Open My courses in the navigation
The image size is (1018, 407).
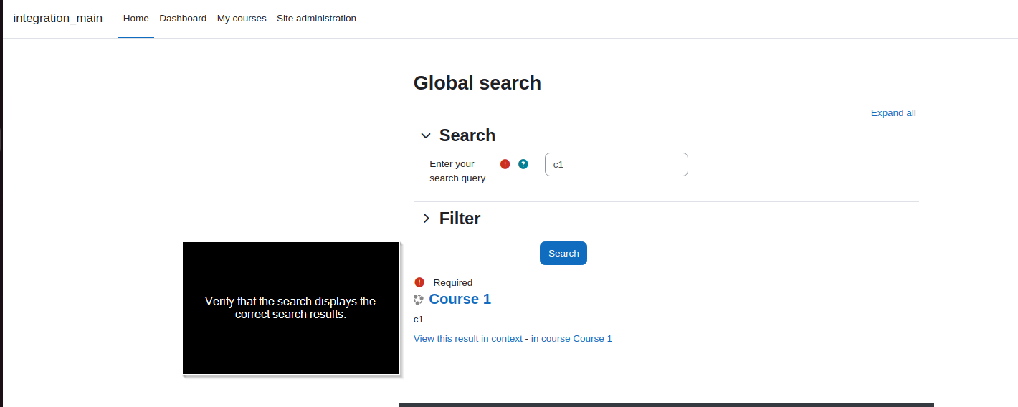pyautogui.click(x=242, y=19)
